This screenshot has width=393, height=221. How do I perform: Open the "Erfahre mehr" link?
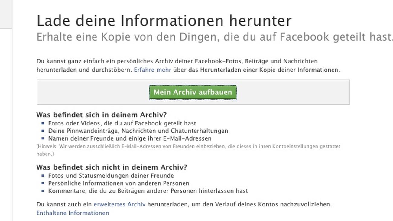click(x=152, y=70)
